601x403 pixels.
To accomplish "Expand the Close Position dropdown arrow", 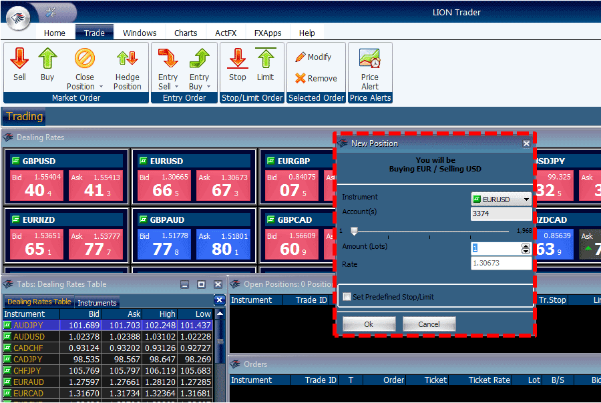I will point(102,87).
